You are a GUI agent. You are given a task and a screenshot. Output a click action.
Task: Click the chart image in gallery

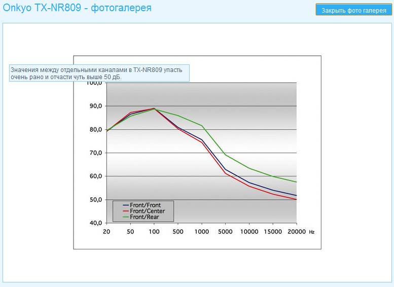point(197,153)
